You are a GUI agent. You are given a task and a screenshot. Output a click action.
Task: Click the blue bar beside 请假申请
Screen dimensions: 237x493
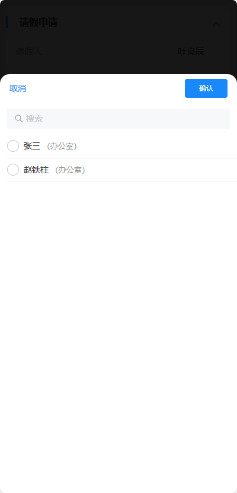[7, 23]
